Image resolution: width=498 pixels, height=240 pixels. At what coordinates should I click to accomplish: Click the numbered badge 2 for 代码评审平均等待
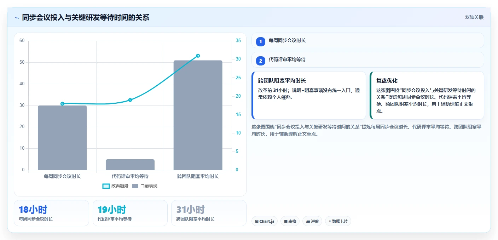pos(261,61)
